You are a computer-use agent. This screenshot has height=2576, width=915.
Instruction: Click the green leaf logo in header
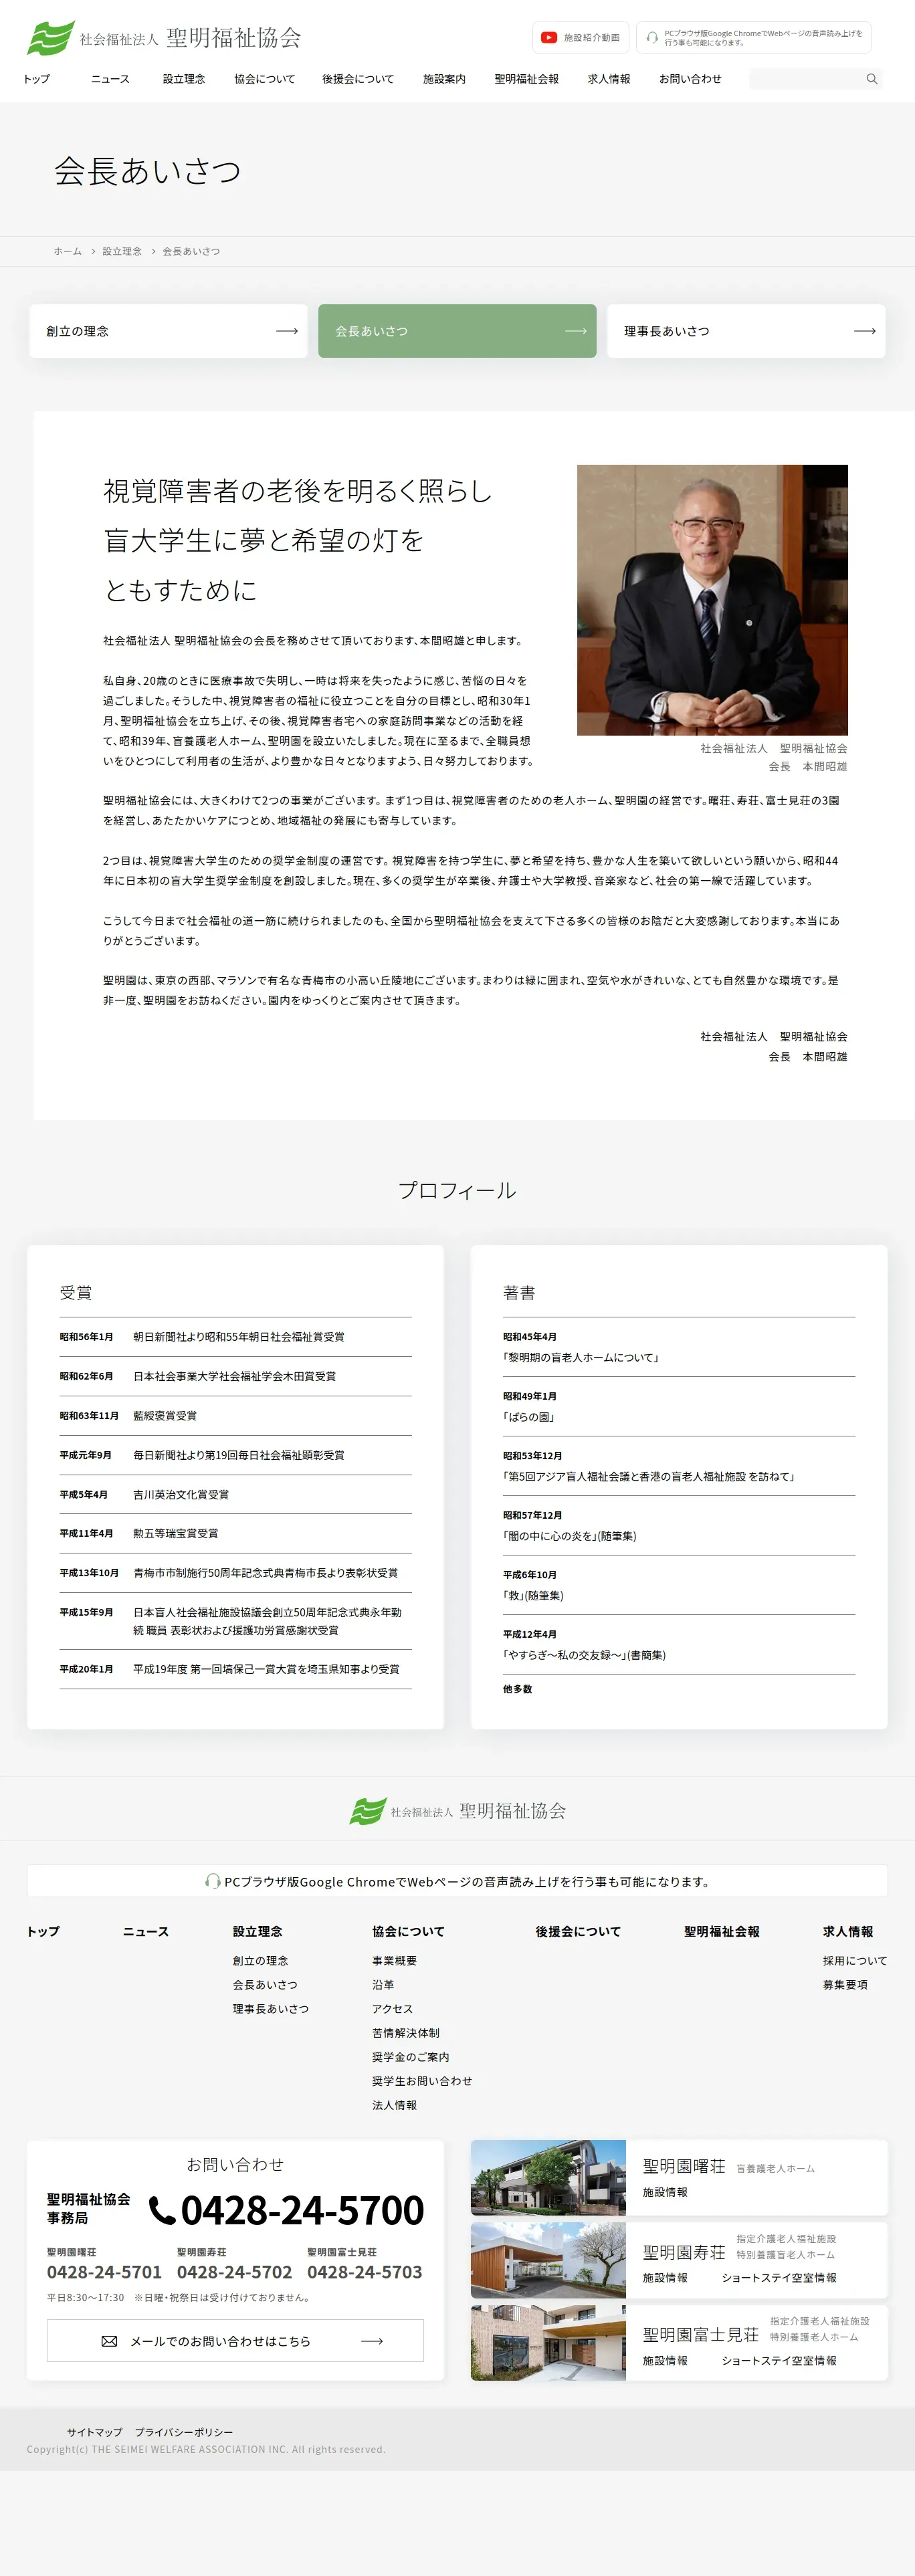[x=50, y=38]
